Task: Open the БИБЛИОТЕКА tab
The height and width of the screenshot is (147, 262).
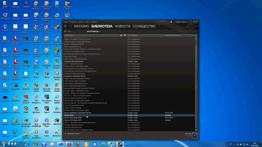Action: (x=102, y=26)
